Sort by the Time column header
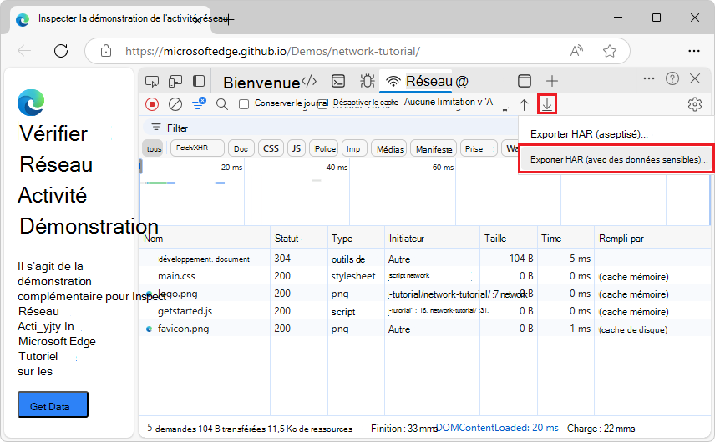Viewport: 715px width, 442px height. [x=565, y=238]
